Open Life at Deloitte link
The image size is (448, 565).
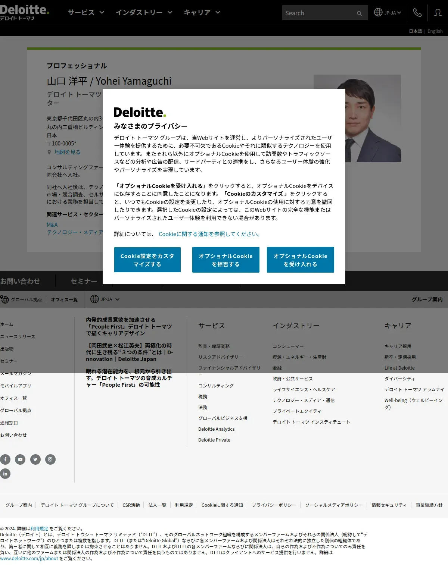(399, 368)
